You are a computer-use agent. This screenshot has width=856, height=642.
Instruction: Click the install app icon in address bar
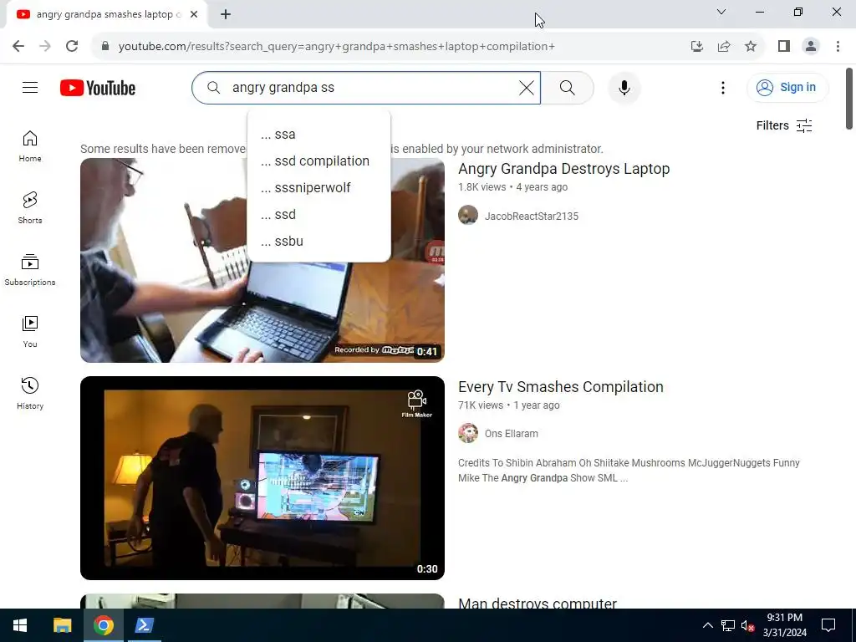click(x=696, y=47)
